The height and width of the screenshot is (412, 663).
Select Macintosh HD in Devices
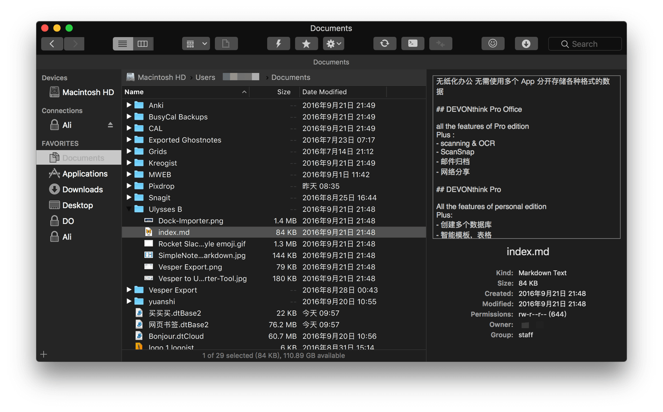point(82,92)
